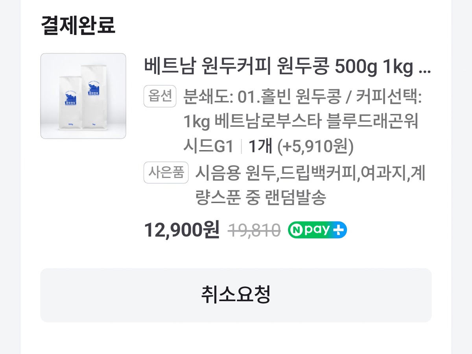Click the 1개 (+5,910원) quantity text
The height and width of the screenshot is (354, 472).
pyautogui.click(x=301, y=146)
